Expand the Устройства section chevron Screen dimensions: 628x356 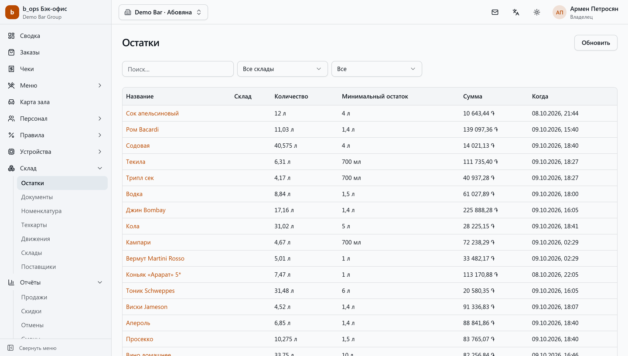pyautogui.click(x=100, y=152)
